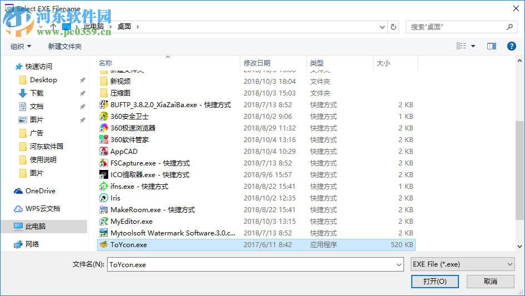Image resolution: width=525 pixels, height=296 pixels.
Task: Select the ICO提取器.exe shortcut icon
Action: (104, 174)
